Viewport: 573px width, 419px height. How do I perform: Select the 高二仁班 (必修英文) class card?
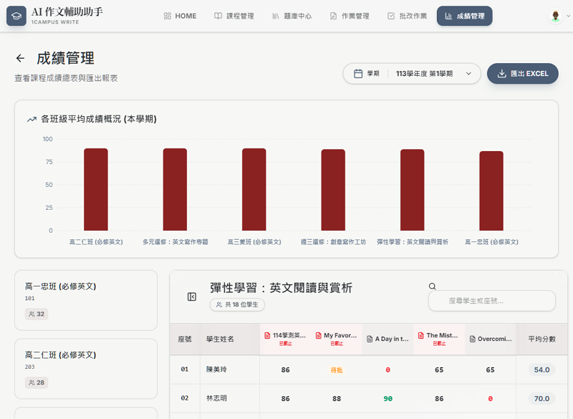pos(86,369)
